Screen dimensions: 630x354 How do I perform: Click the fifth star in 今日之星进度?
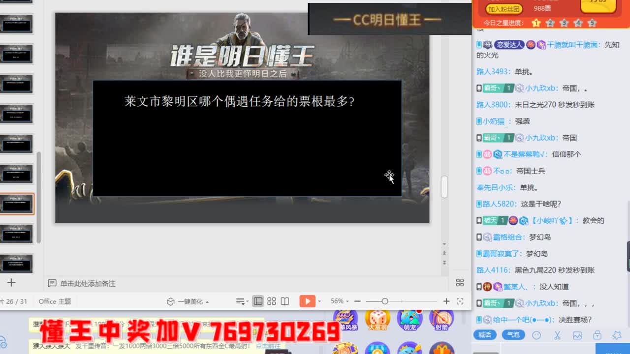coord(592,23)
